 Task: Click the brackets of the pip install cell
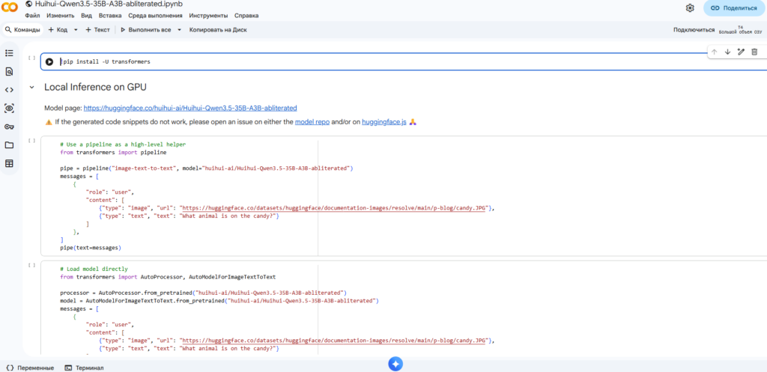[31, 58]
